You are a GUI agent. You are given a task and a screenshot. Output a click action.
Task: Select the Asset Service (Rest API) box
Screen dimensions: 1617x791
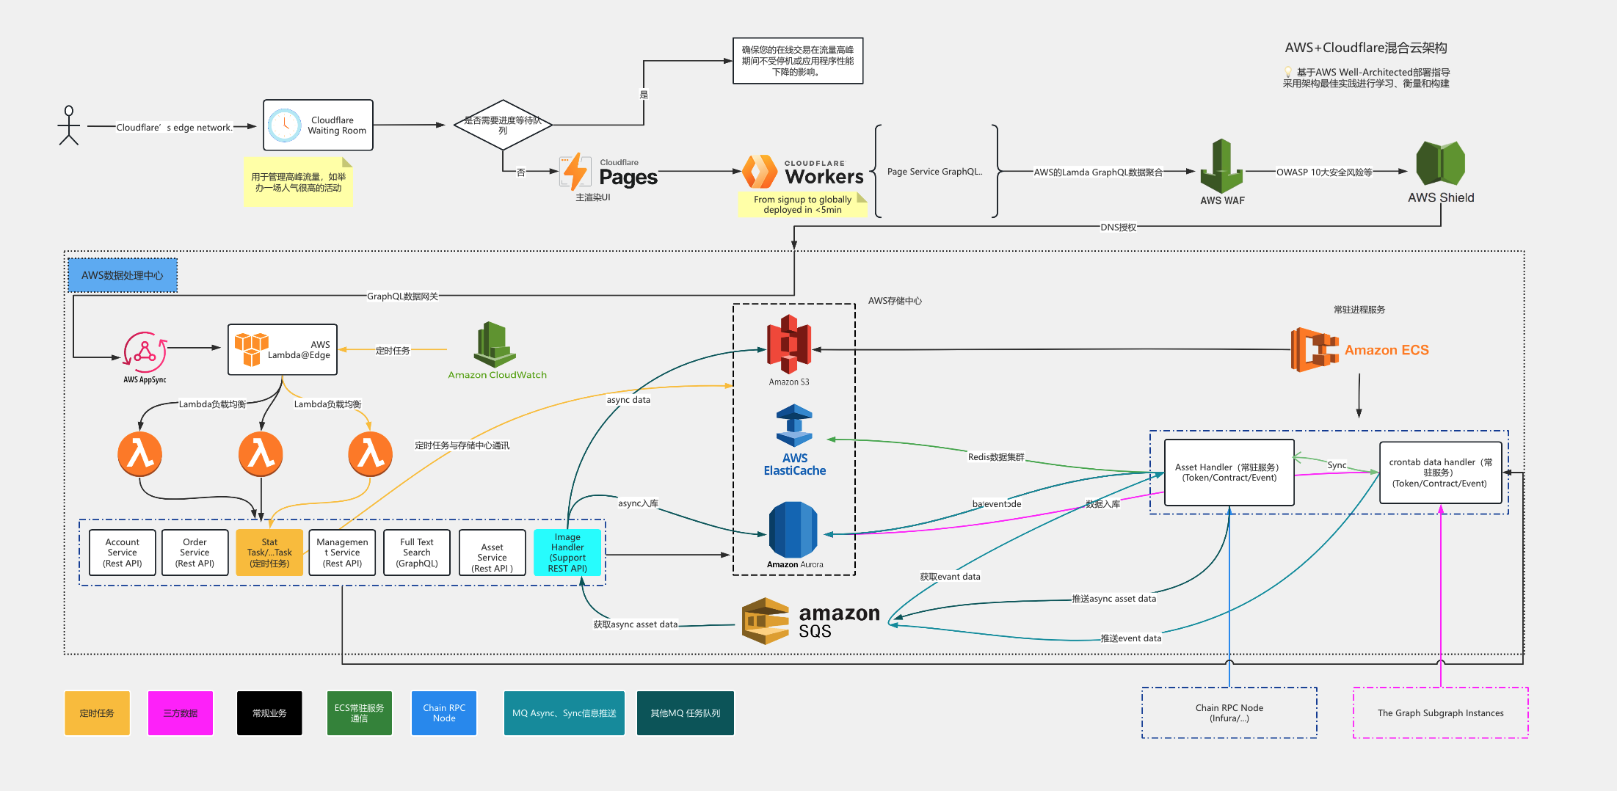click(x=492, y=553)
